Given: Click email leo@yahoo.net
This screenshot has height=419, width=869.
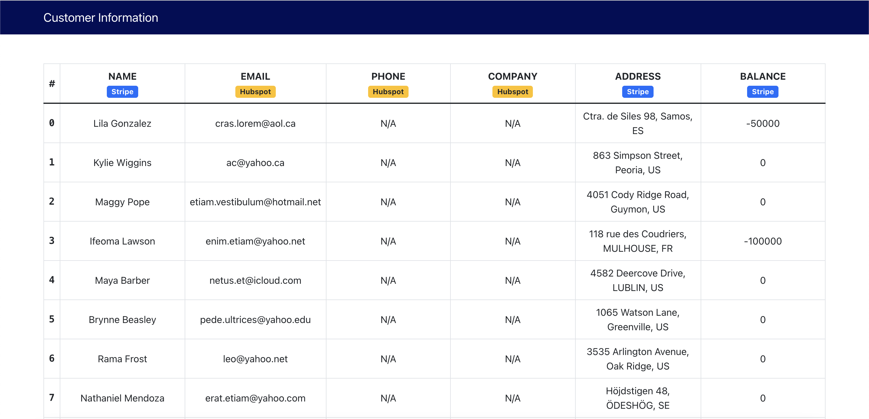Looking at the screenshot, I should 255,359.
